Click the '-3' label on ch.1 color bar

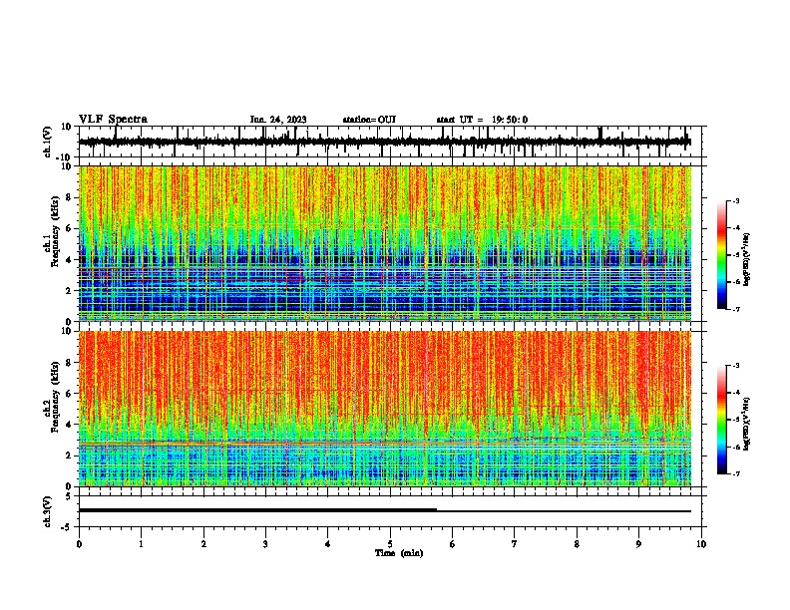(736, 200)
